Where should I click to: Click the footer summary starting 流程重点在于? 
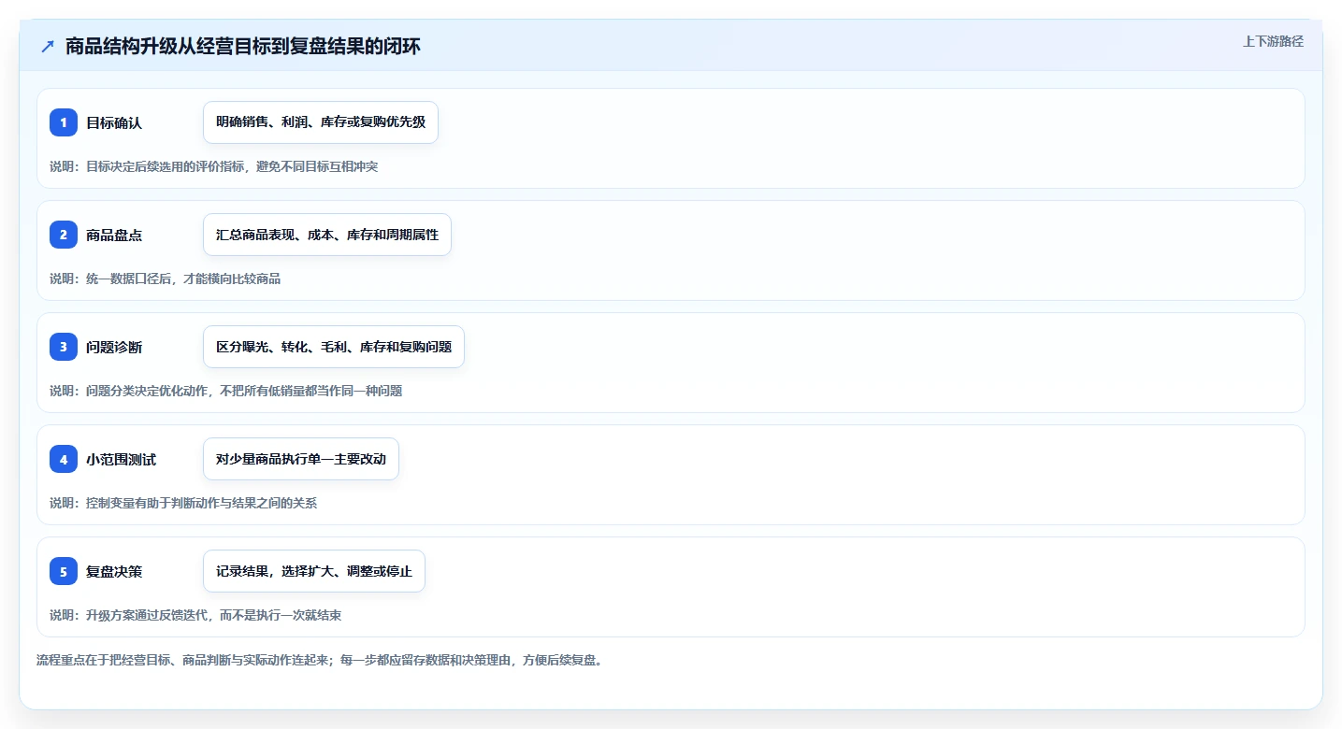point(320,660)
